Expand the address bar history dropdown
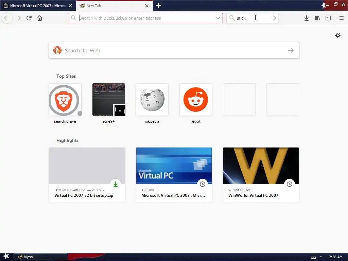Viewport: 348px width, 261px height. (218, 18)
